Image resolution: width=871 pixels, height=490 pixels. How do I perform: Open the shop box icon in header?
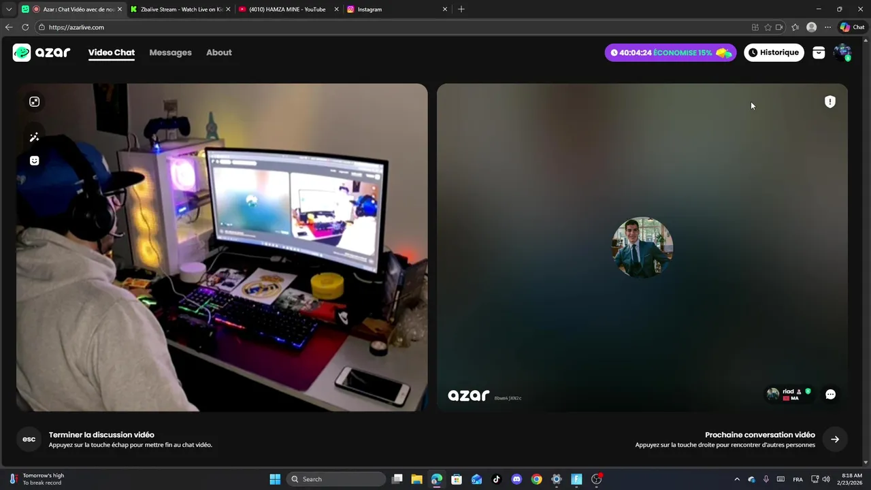[x=819, y=52]
